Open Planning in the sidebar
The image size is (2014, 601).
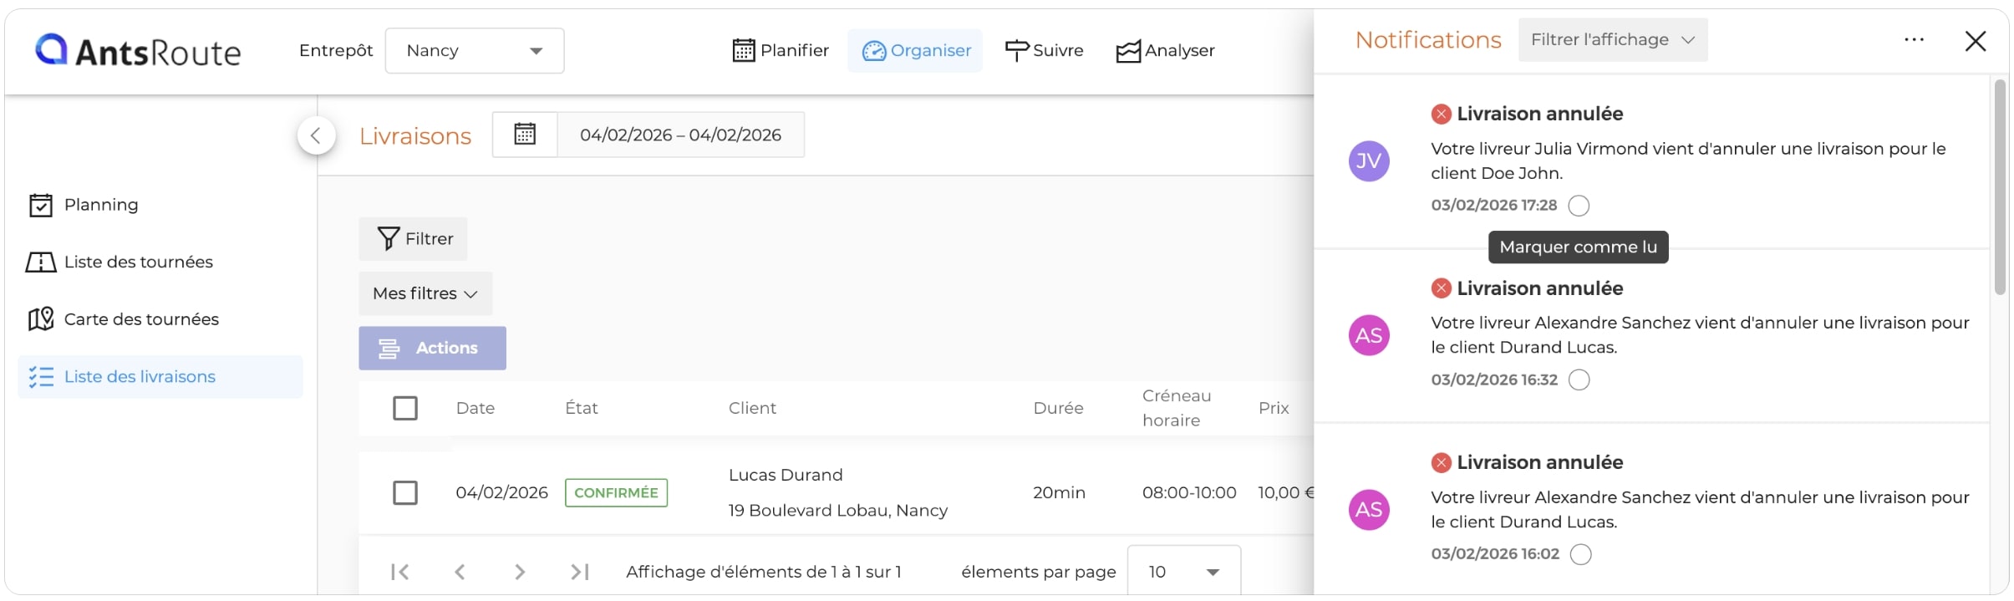click(x=160, y=205)
